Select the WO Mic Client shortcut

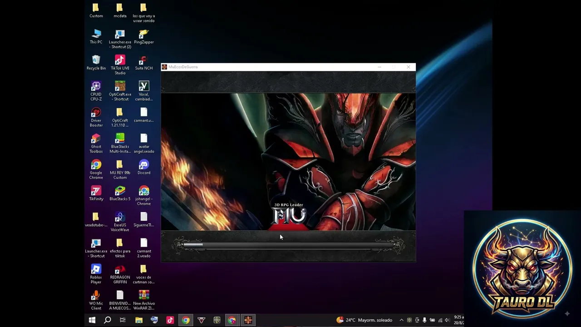click(96, 301)
